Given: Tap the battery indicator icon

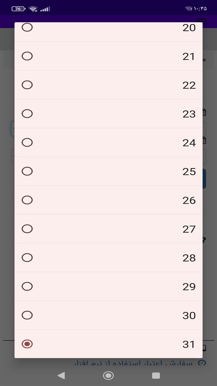Looking at the screenshot, I should point(18,9).
